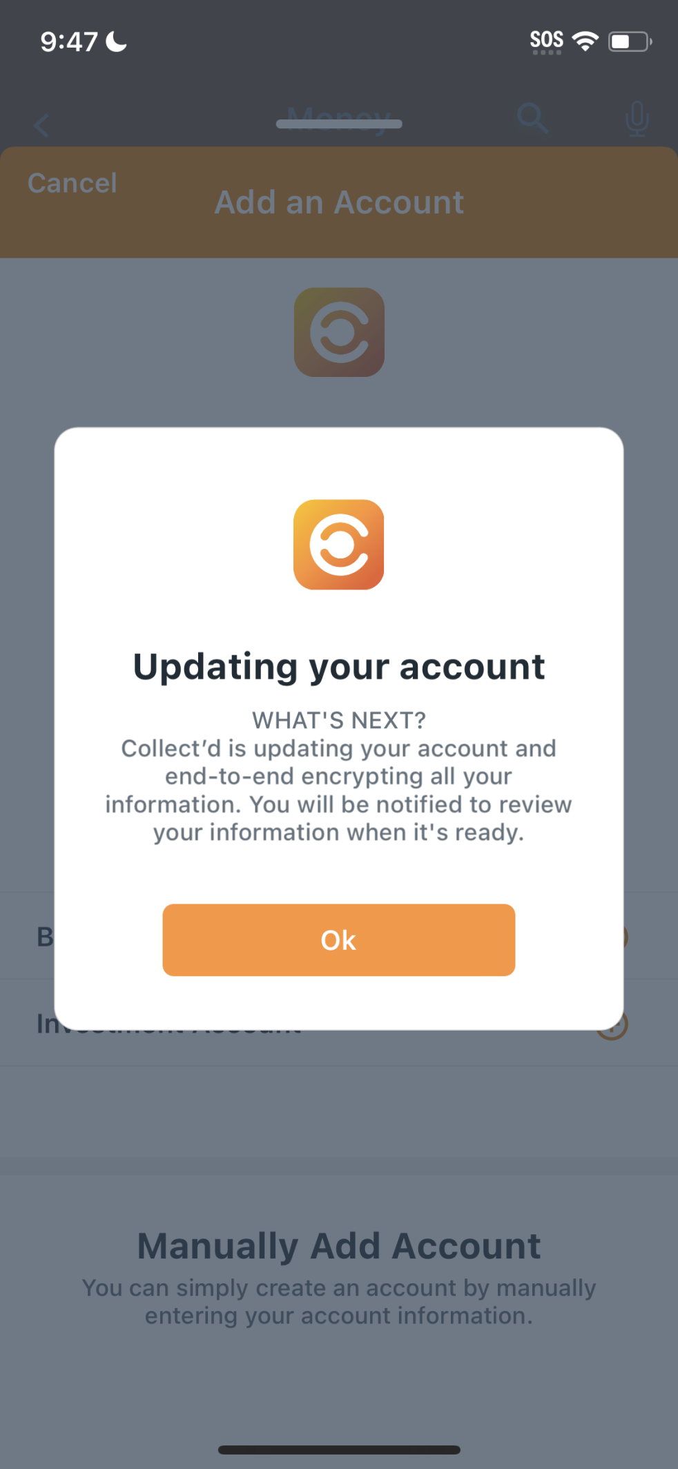
Task: Tap the Wi-Fi status icon
Action: (x=585, y=41)
